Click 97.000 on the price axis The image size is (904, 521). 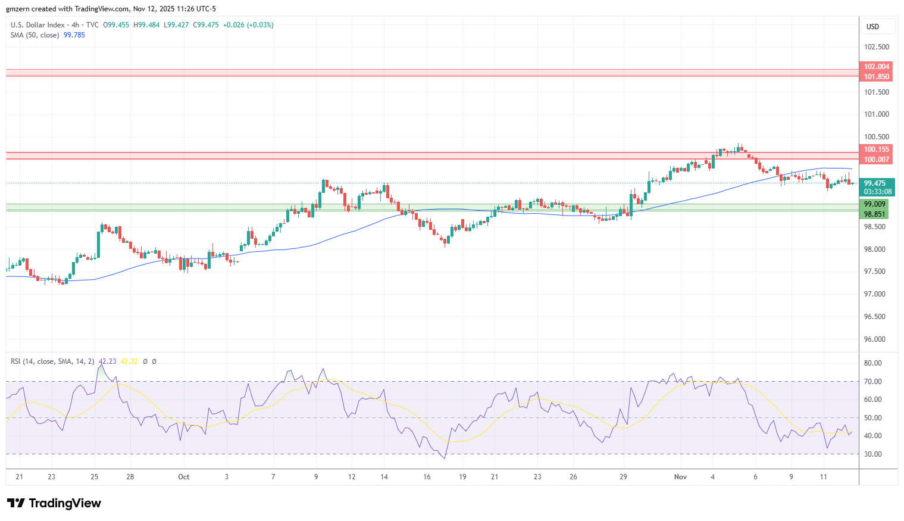point(875,294)
